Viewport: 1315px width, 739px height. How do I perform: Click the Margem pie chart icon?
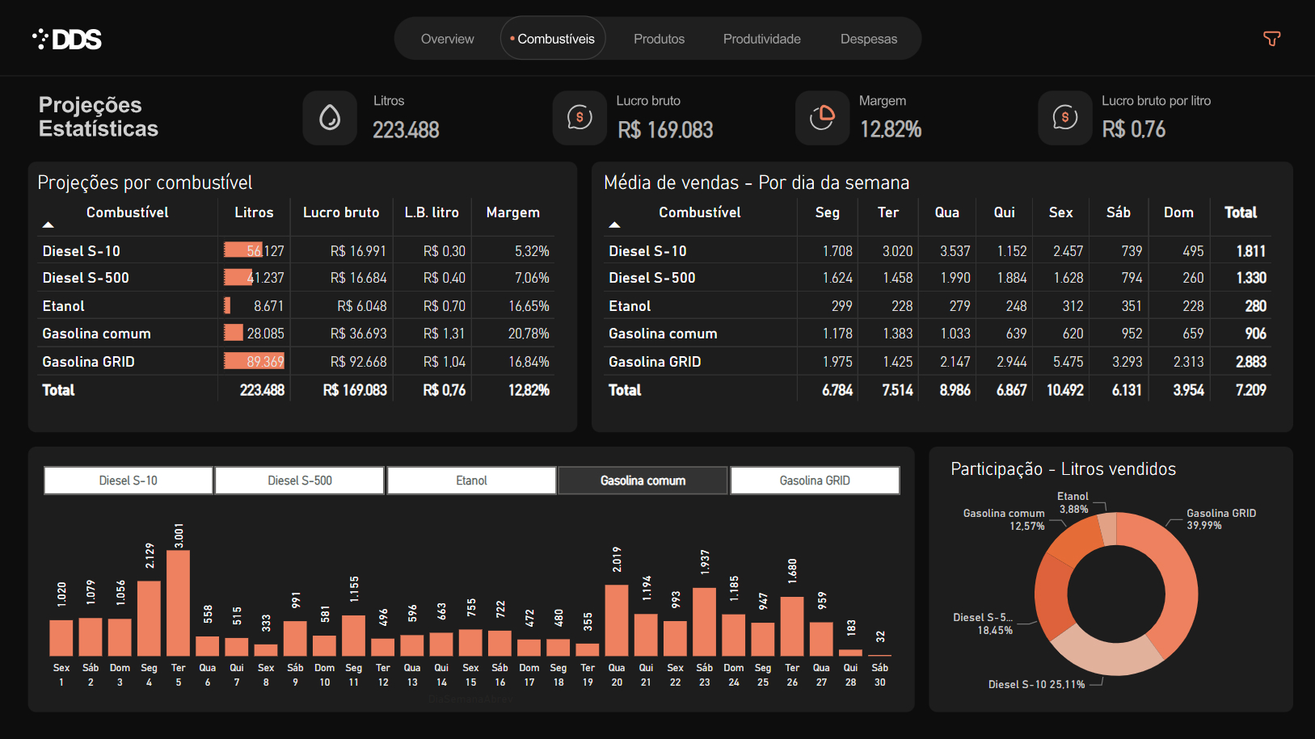pos(822,118)
